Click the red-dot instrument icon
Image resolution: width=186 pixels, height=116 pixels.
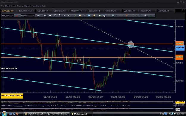tap(16, 15)
